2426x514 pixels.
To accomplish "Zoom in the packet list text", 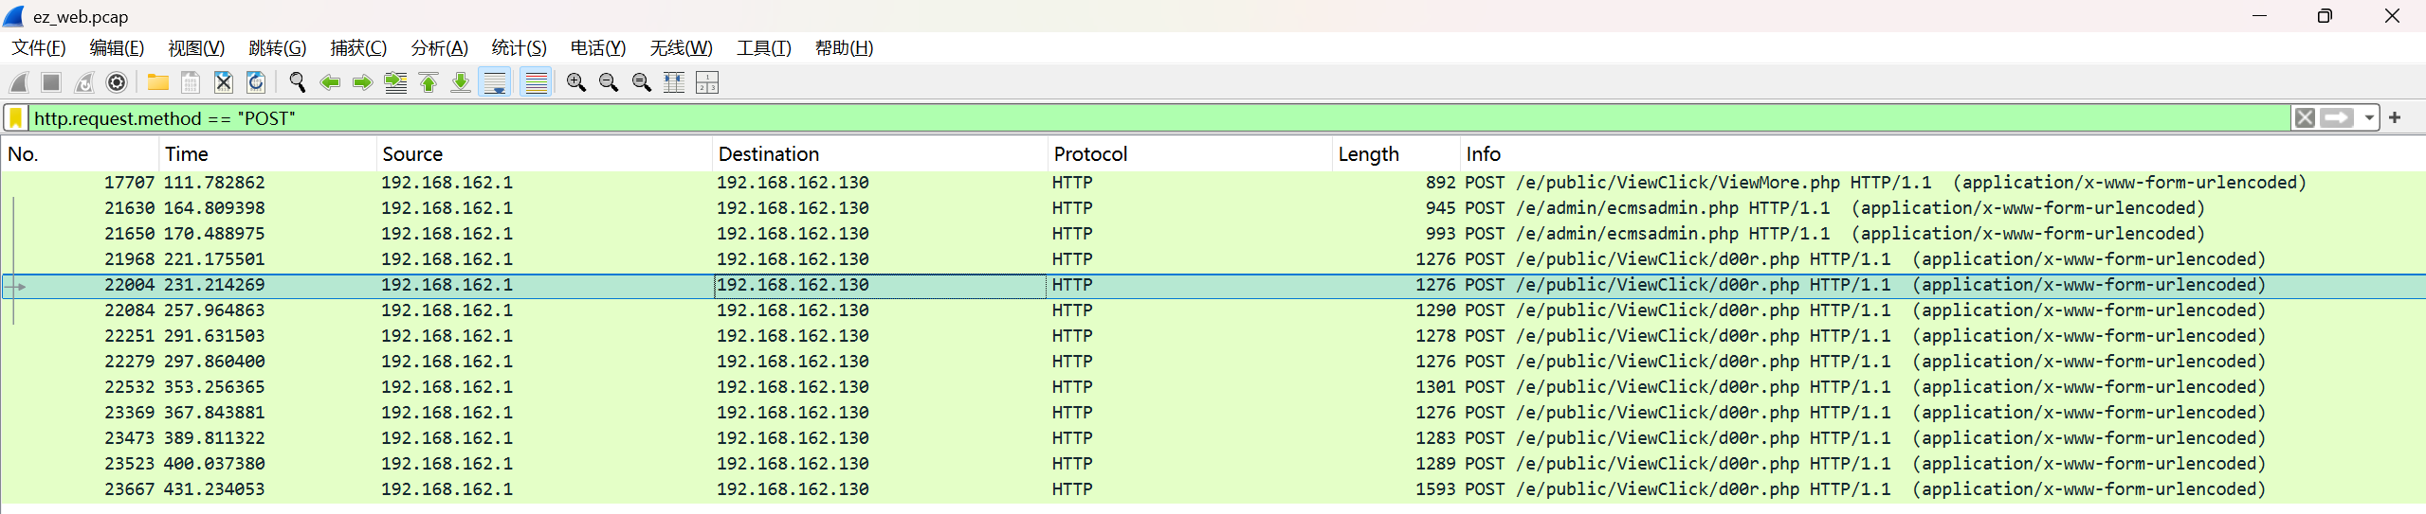I will click(x=575, y=83).
